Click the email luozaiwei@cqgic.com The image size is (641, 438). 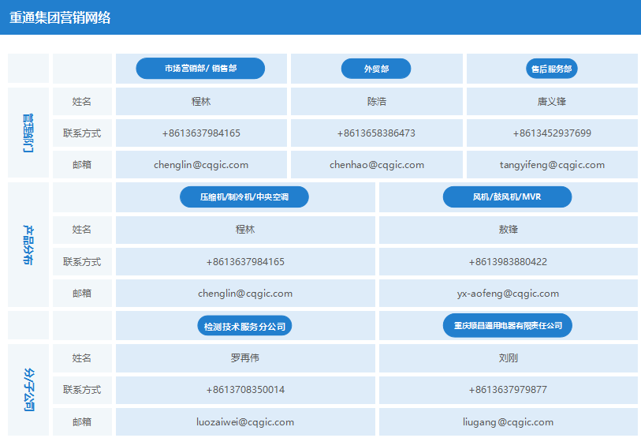pos(245,422)
